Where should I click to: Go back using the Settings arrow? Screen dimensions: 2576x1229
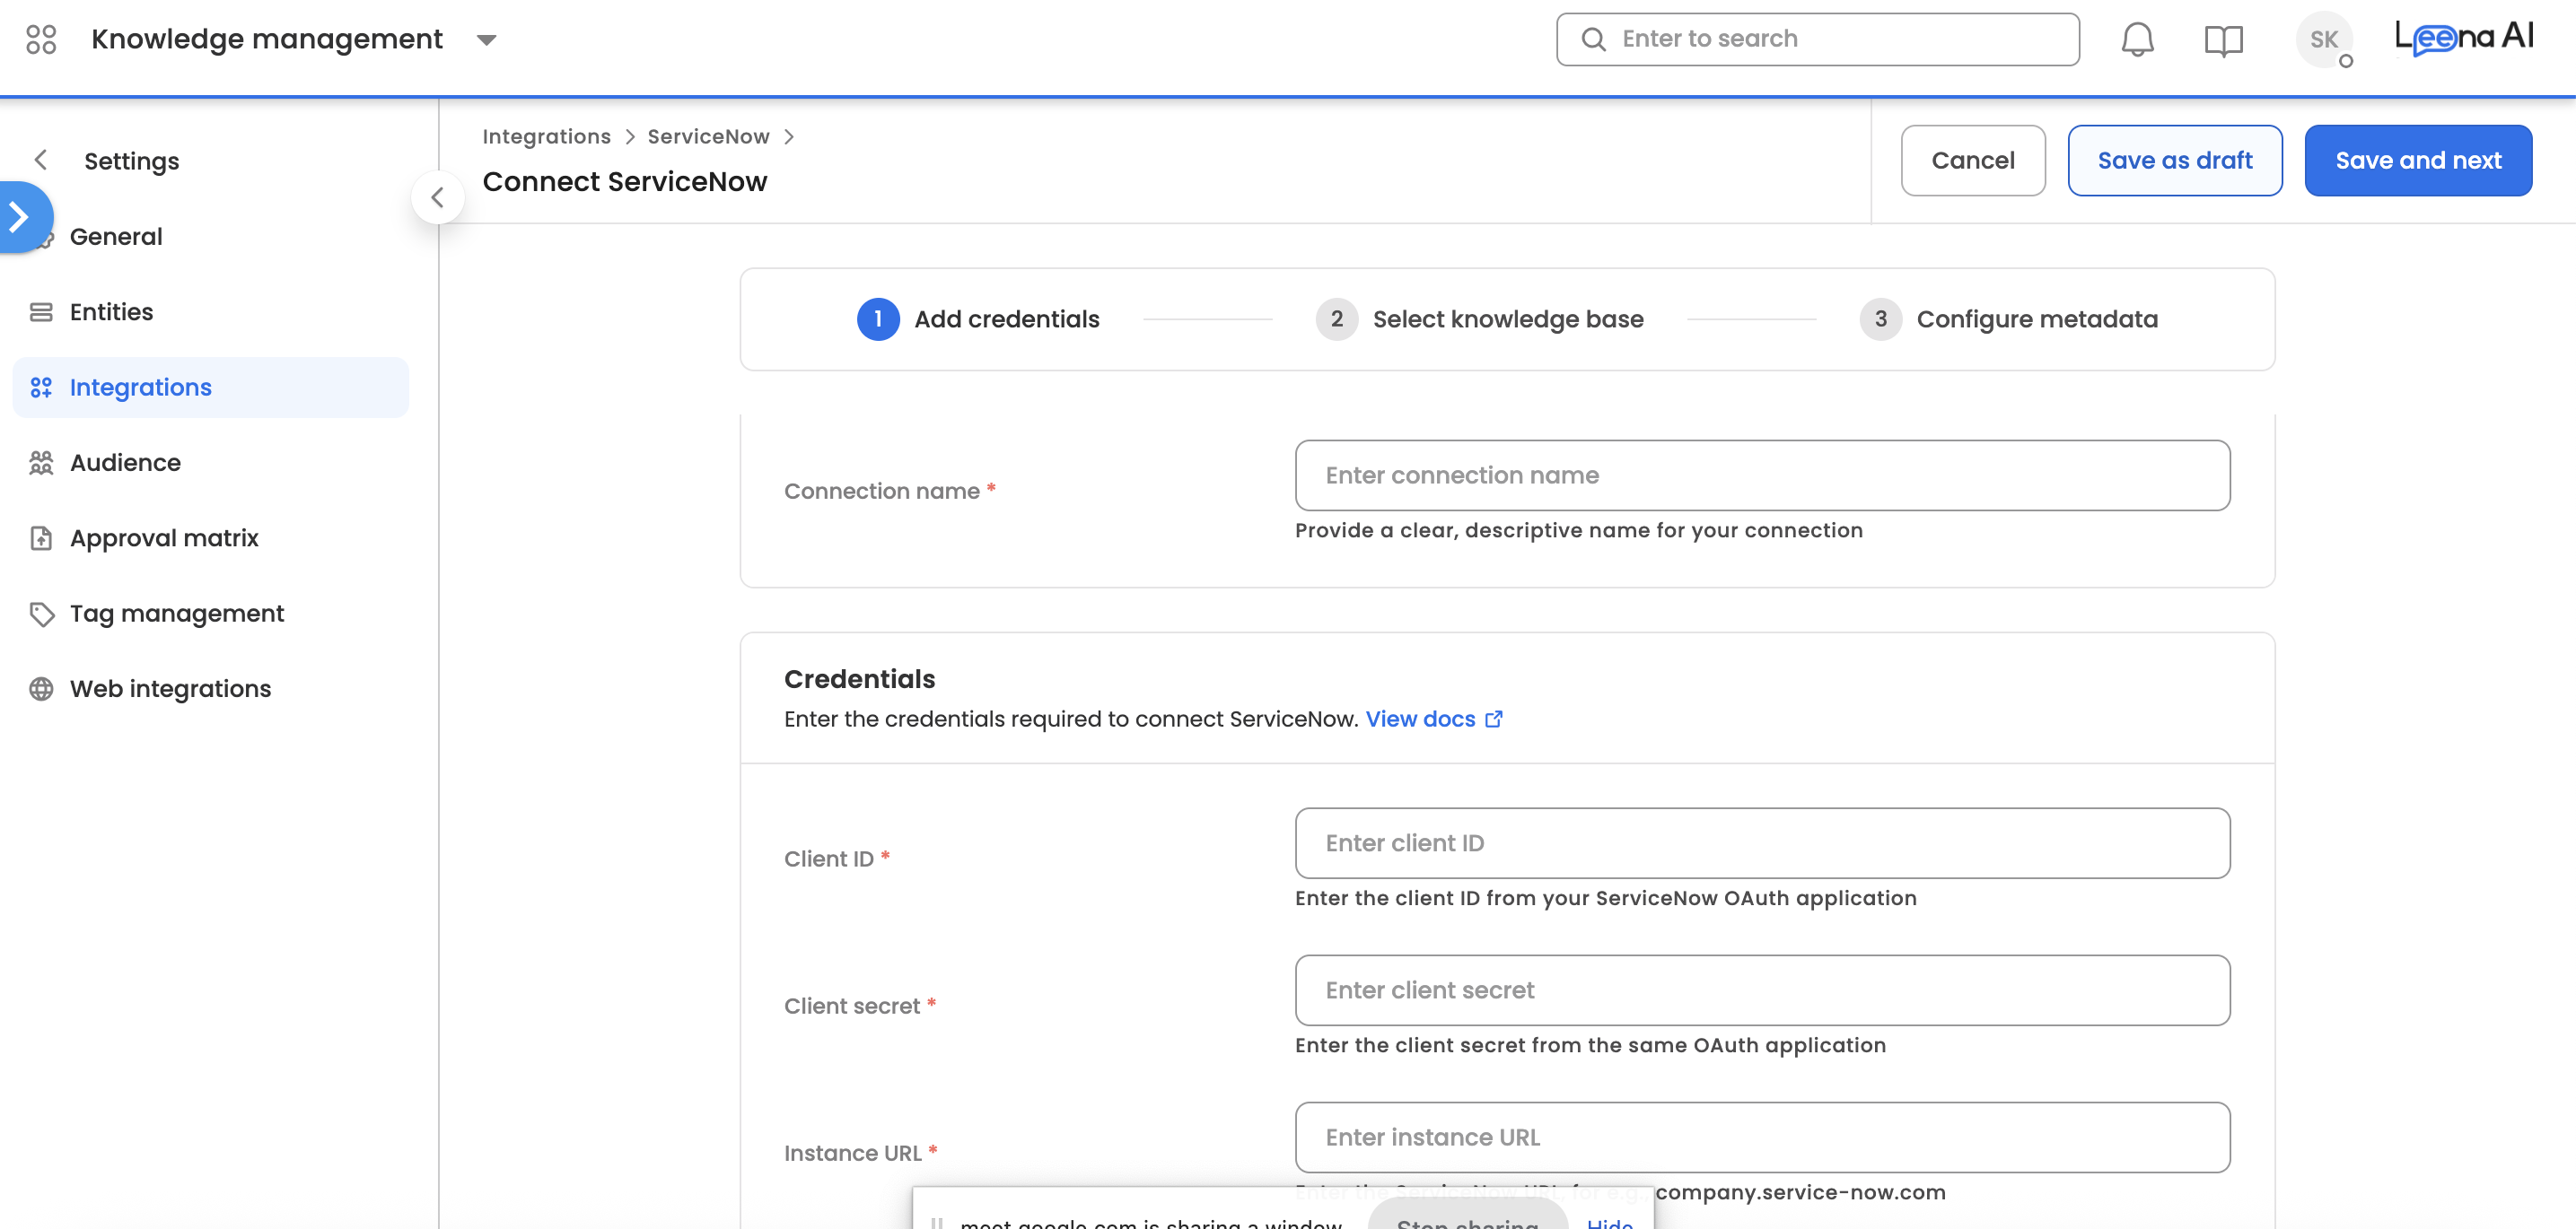(41, 160)
